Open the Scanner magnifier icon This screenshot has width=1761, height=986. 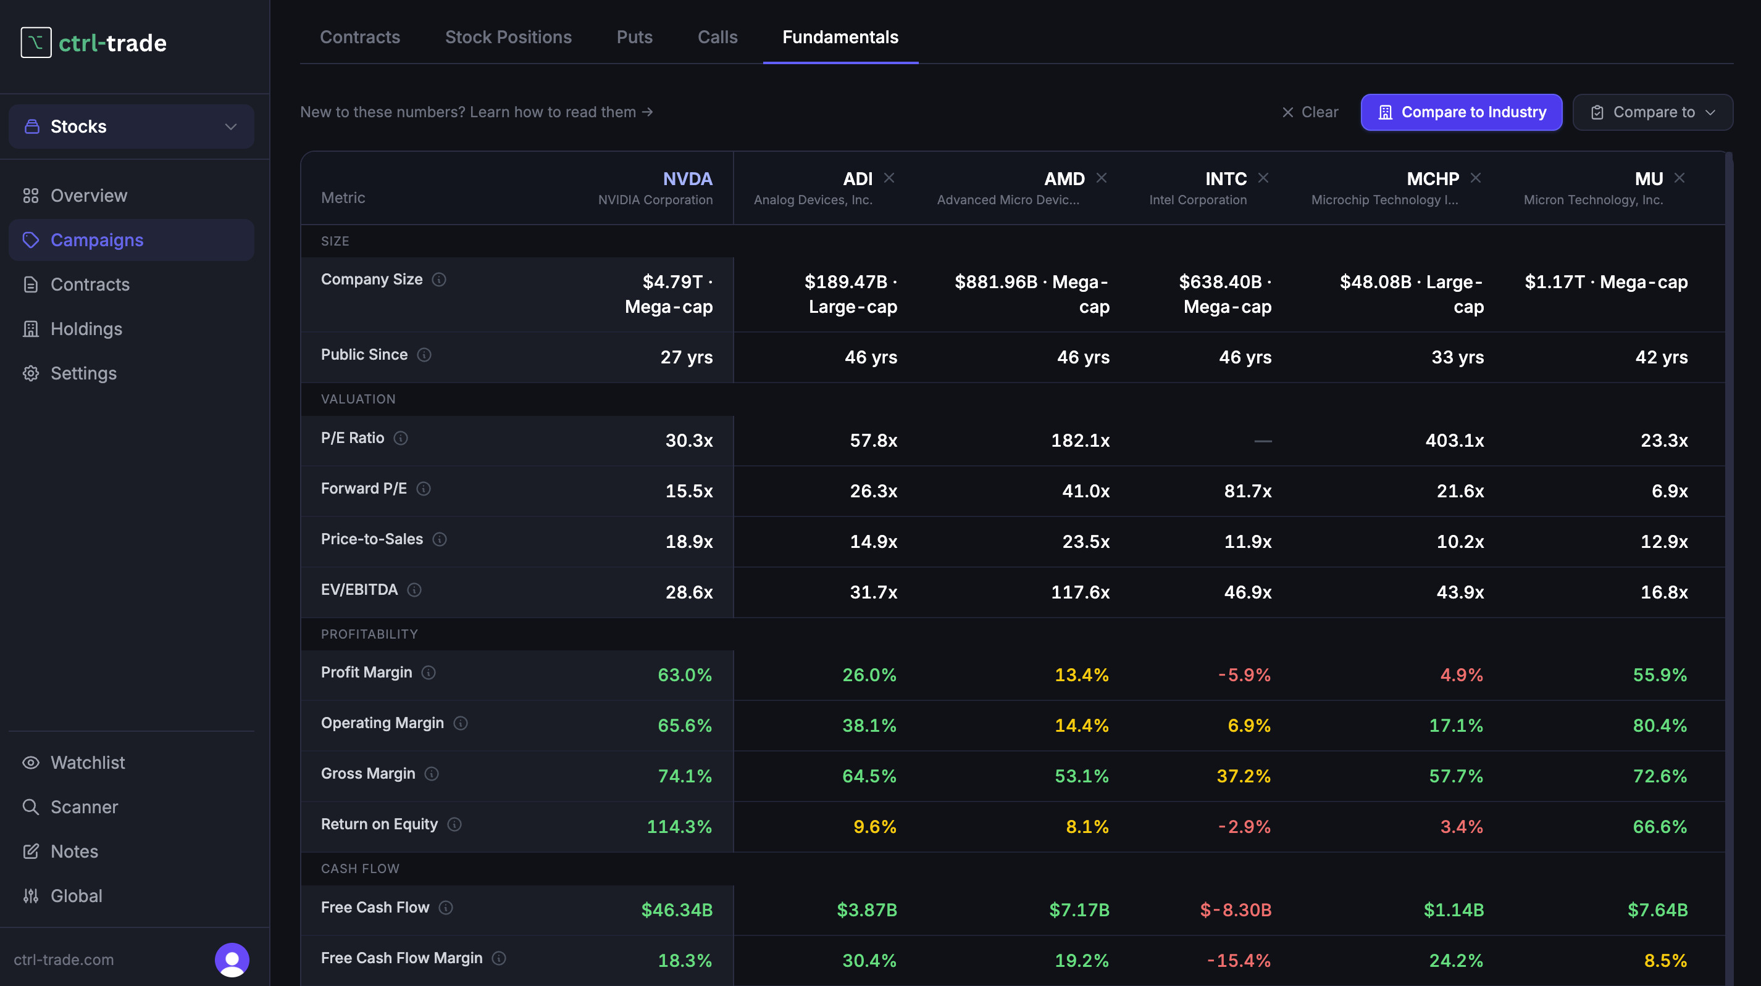coord(31,807)
